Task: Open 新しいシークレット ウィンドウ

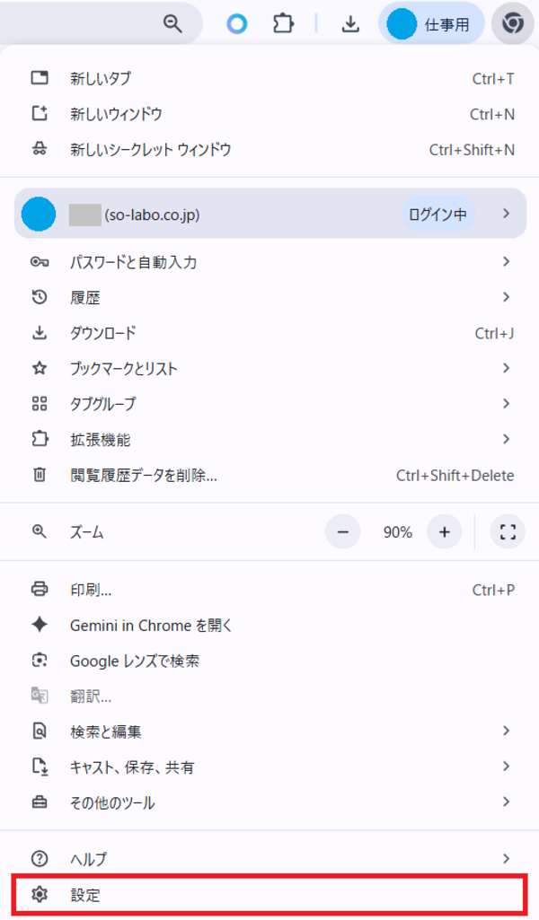Action: pos(269,149)
